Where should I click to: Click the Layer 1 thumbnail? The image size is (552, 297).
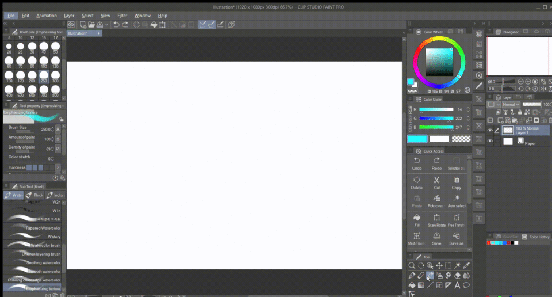coord(508,130)
